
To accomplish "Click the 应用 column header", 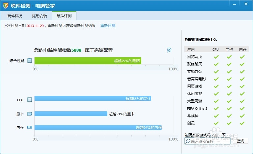I will [191, 49].
